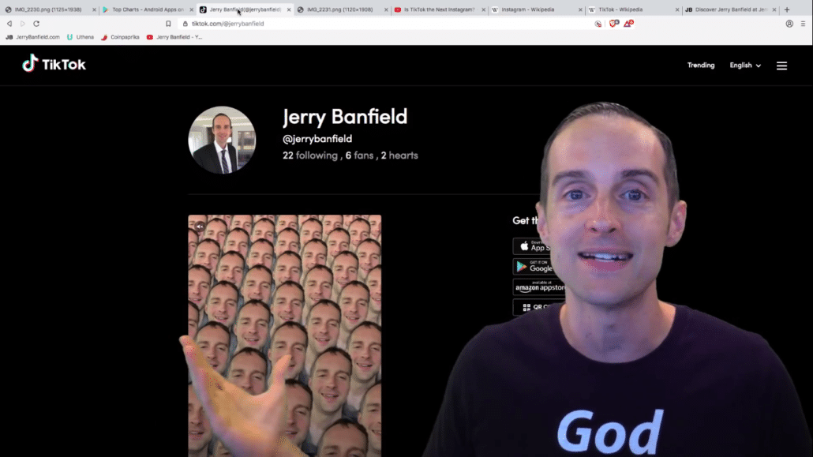Click the 2 hearts count
The image size is (813, 457).
[399, 155]
